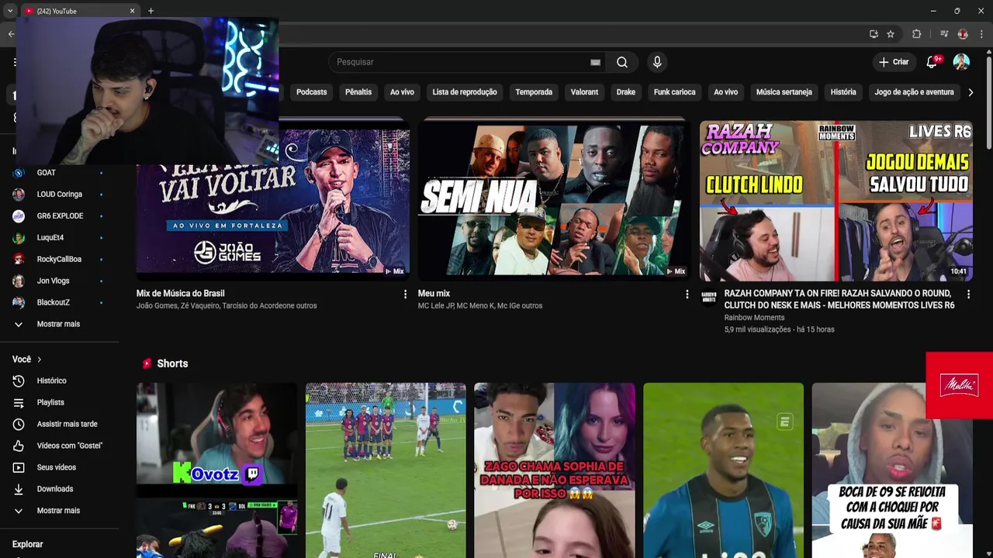This screenshot has height=558, width=993.
Task: Open a new browser tab
Action: coord(151,11)
